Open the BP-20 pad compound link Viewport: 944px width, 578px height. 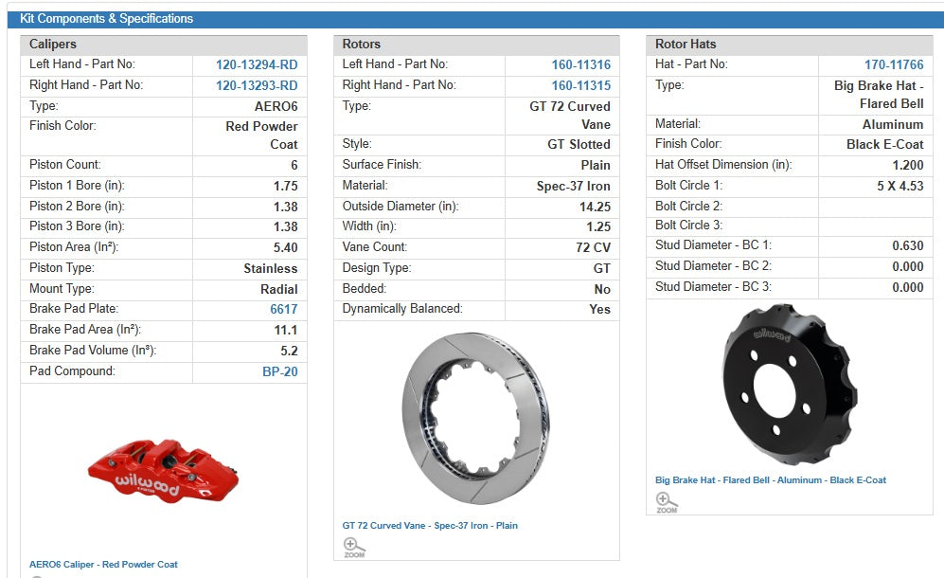click(279, 371)
